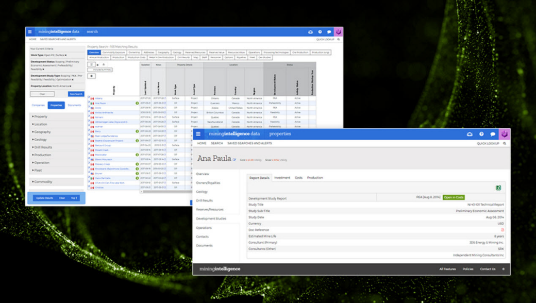Click the green Open in Costs button

454,197
